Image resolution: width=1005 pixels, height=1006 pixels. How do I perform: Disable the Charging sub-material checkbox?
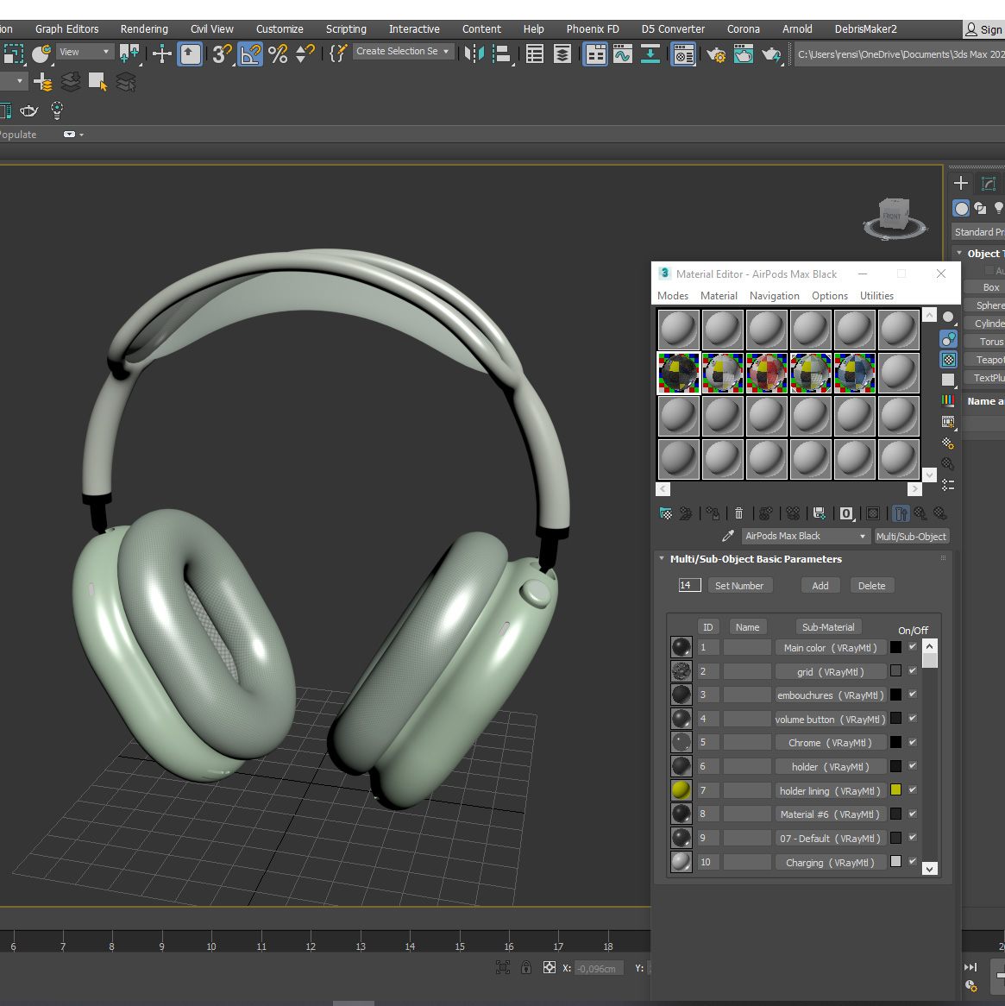point(913,862)
